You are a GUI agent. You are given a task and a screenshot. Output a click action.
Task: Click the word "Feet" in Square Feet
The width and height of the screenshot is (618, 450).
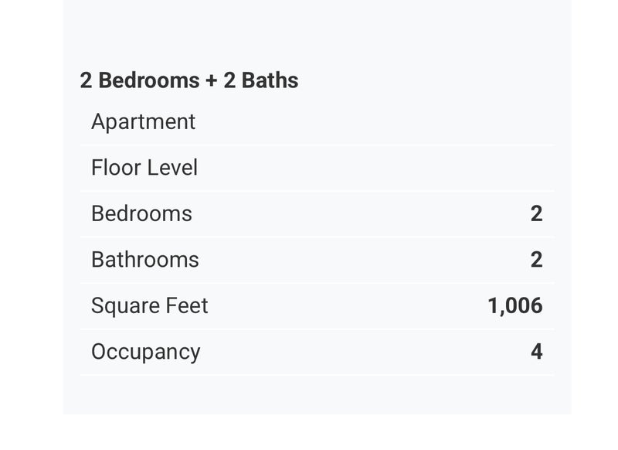(185, 305)
